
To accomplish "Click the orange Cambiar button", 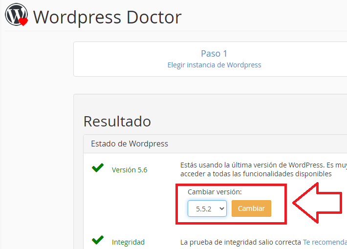I will [x=251, y=208].
